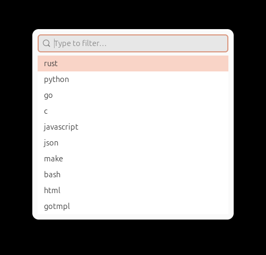Set the syntax to bash
266x255 pixels.
click(x=133, y=175)
